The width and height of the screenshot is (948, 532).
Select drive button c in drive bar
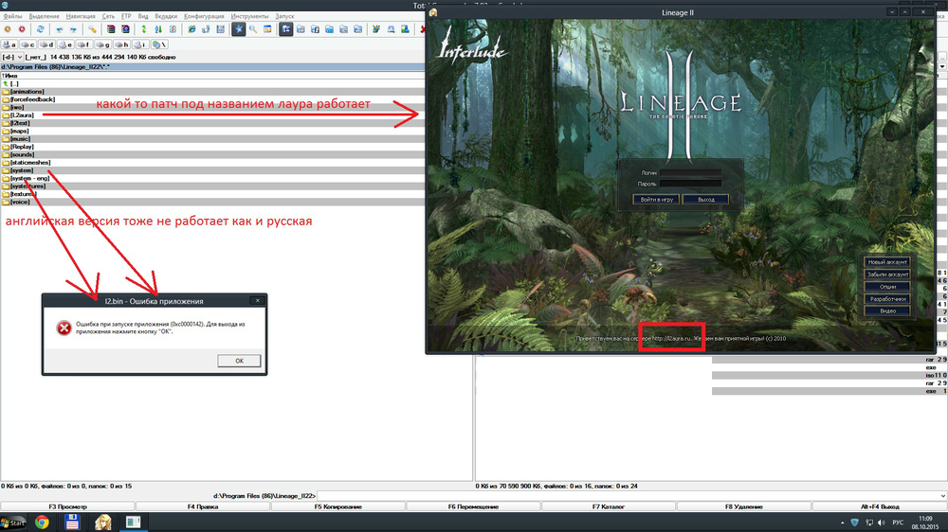pos(28,44)
